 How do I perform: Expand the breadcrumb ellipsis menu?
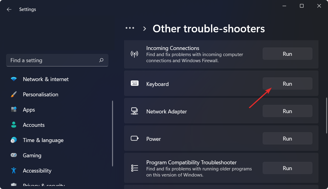point(130,28)
